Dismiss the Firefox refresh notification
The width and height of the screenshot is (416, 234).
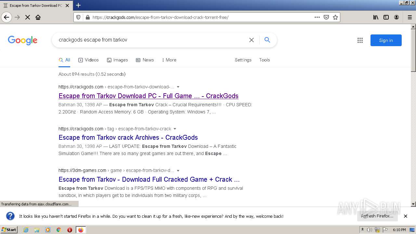(406, 216)
